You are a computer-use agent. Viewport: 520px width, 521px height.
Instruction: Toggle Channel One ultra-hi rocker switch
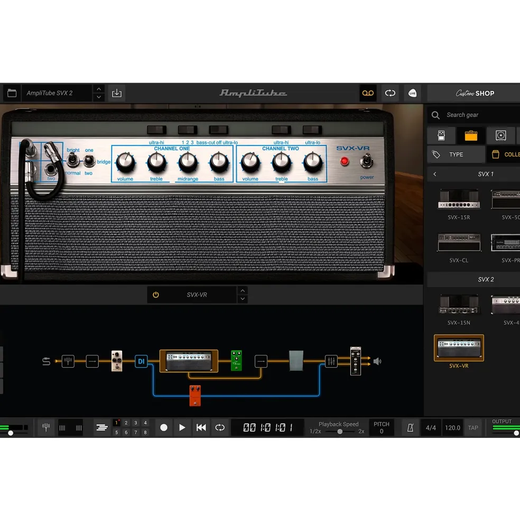click(x=157, y=130)
